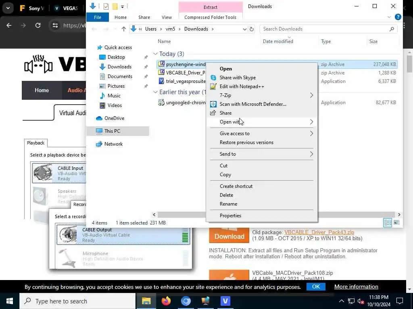
Task: Click the Share arrow icon in context menu
Action: [213, 113]
